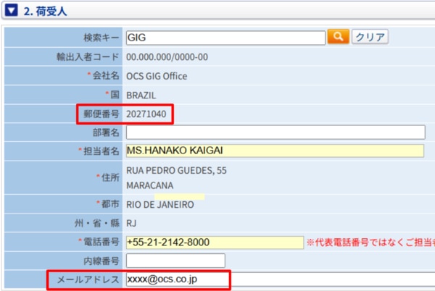
Task: Focus the empty 内線番号 field
Action: click(x=175, y=261)
